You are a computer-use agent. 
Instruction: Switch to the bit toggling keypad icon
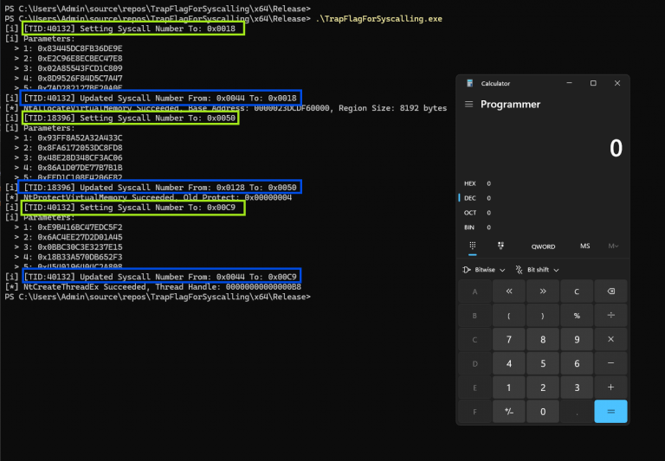[500, 246]
